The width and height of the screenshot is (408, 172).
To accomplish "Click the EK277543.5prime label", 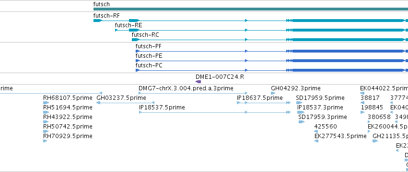I will (x=340, y=136).
